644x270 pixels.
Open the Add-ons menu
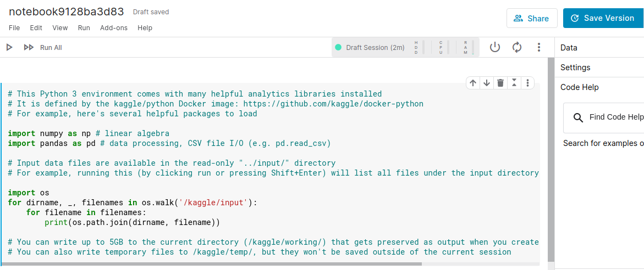tap(114, 28)
